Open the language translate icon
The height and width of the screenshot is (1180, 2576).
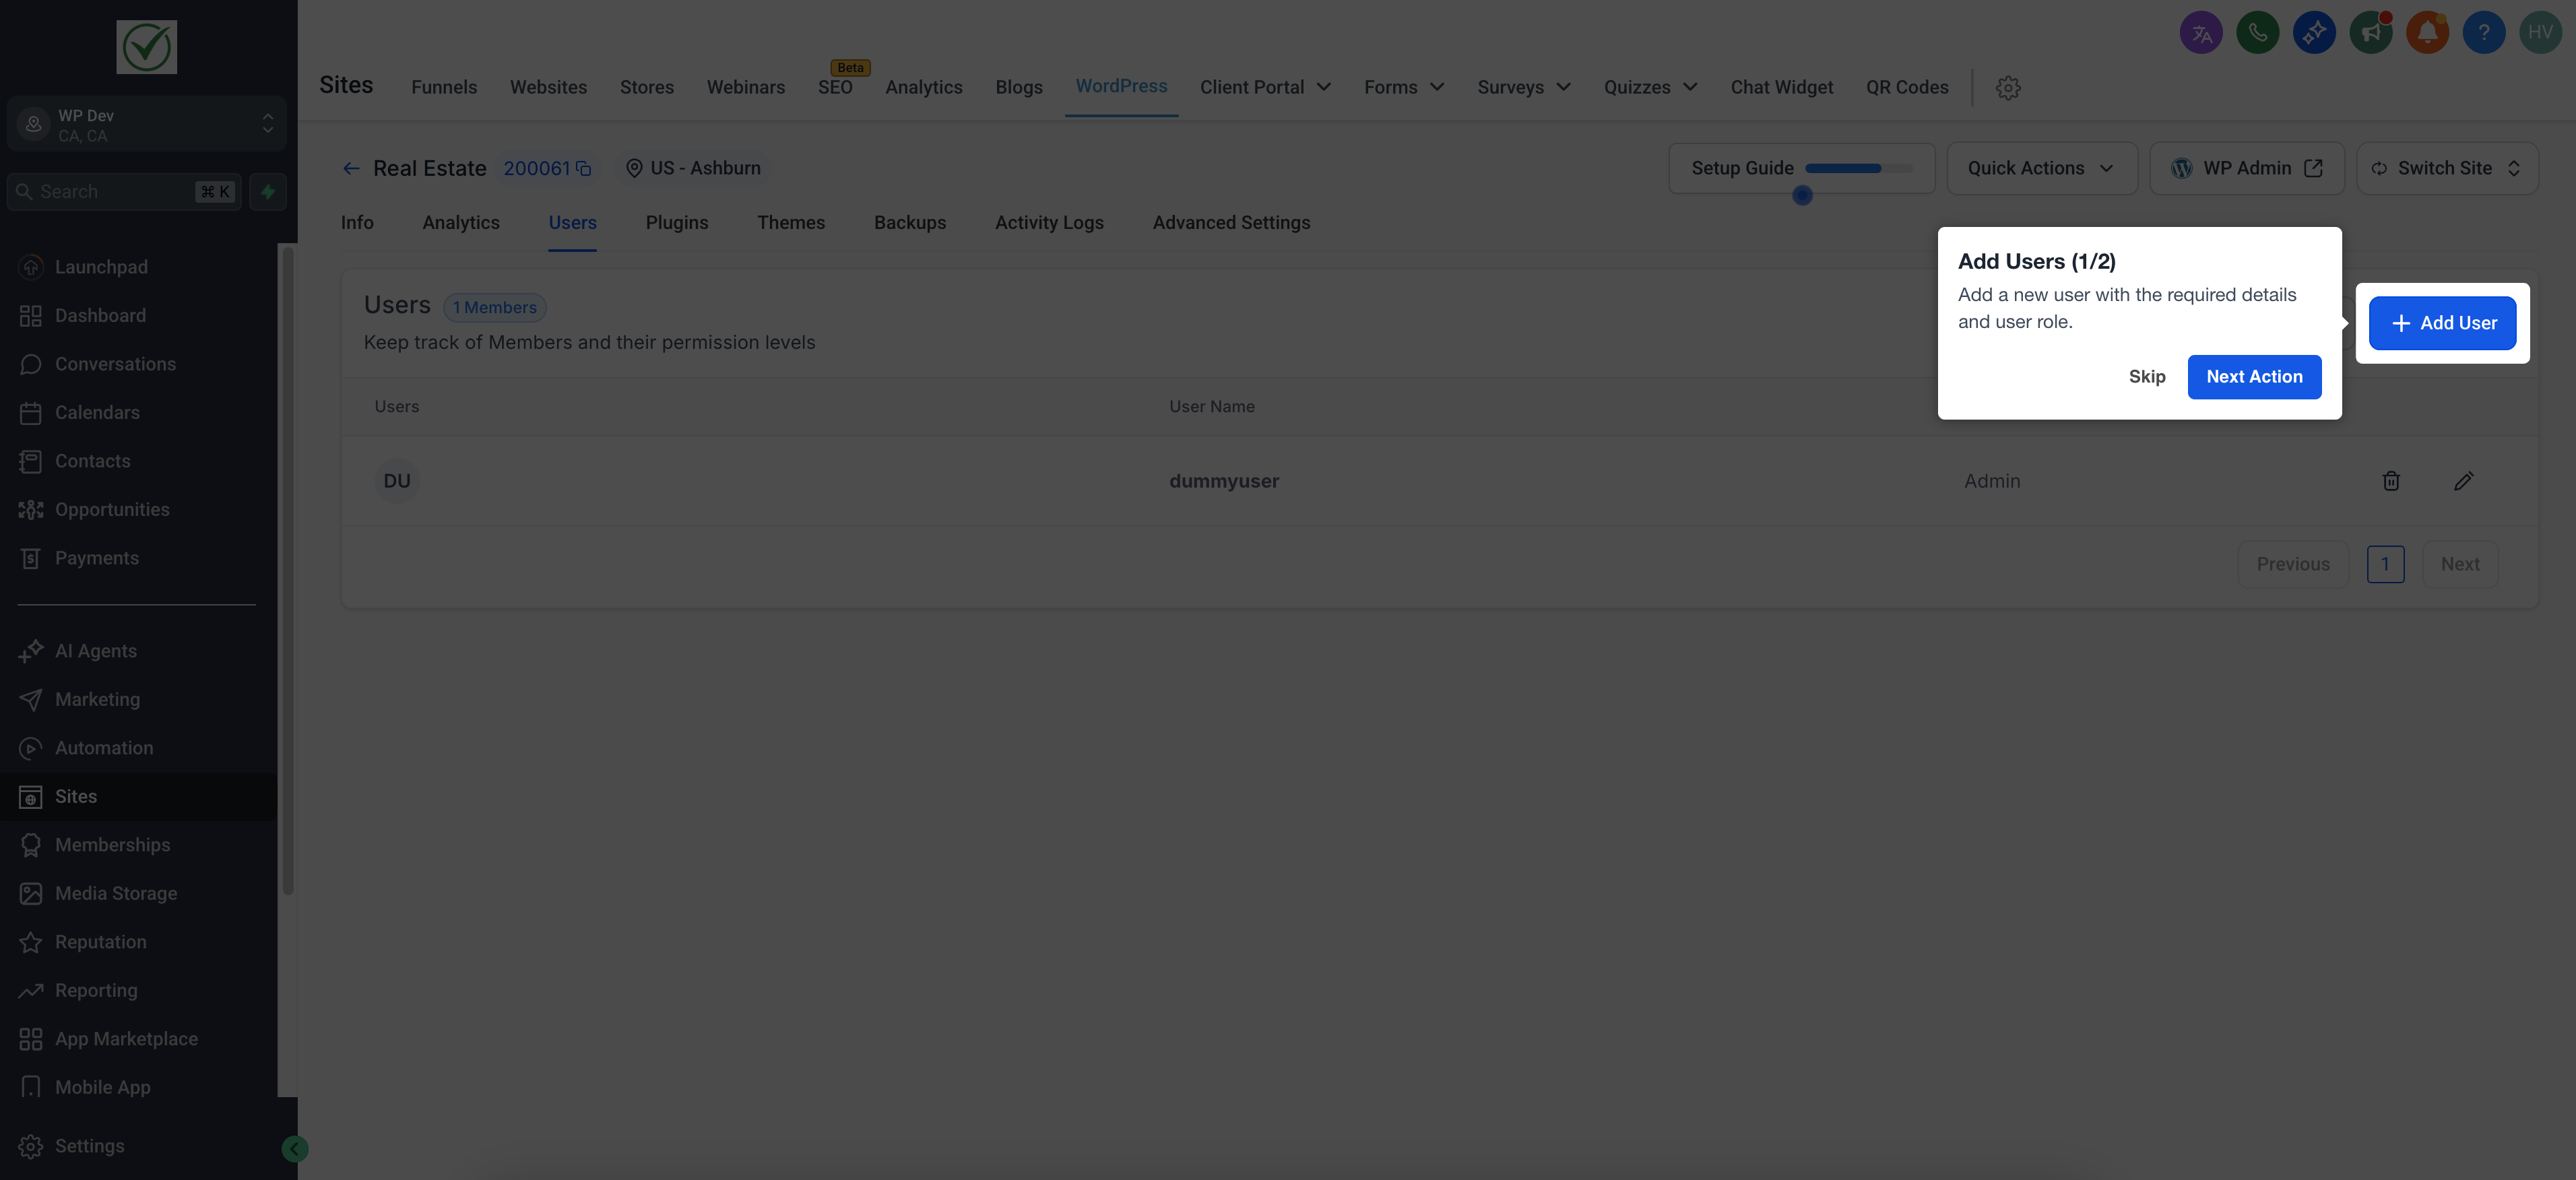[x=2201, y=33]
